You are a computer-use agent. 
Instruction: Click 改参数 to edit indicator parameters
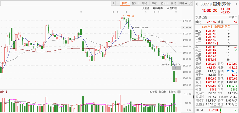(x=153, y=92)
